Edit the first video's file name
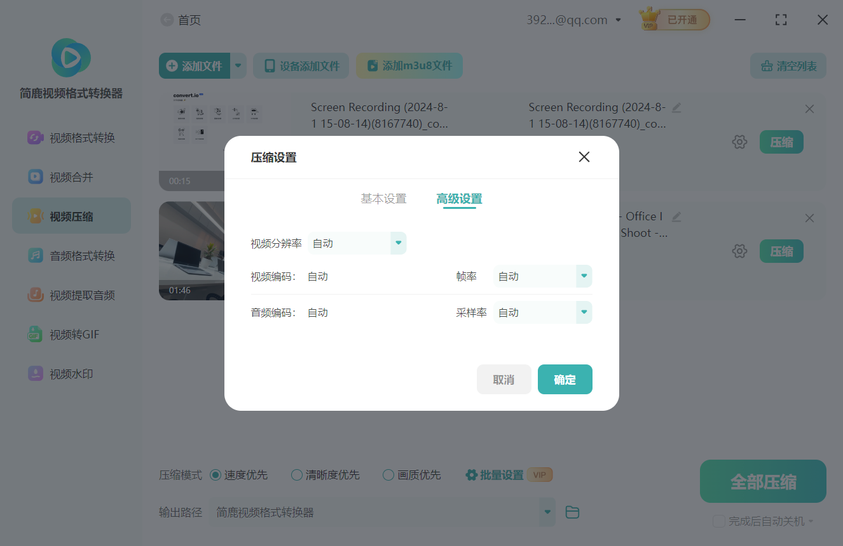The height and width of the screenshot is (546, 843). pyautogui.click(x=676, y=108)
